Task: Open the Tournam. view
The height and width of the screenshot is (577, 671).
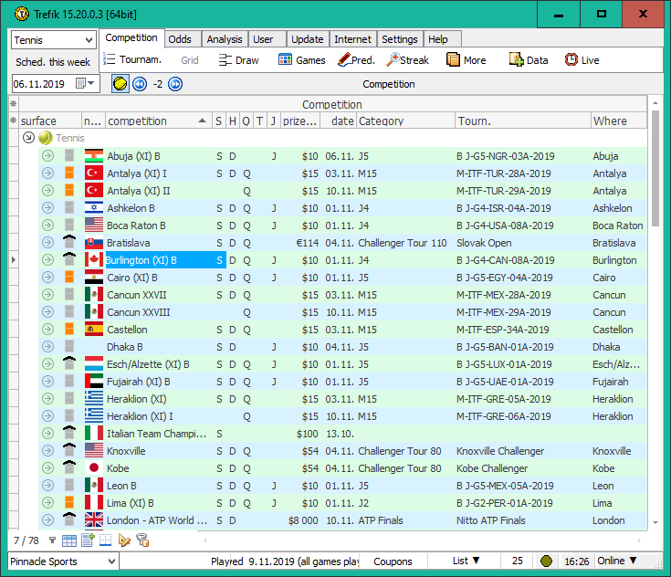Action: 132,60
